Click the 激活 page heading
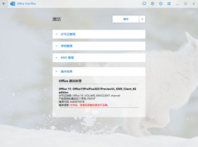 tap(57, 19)
